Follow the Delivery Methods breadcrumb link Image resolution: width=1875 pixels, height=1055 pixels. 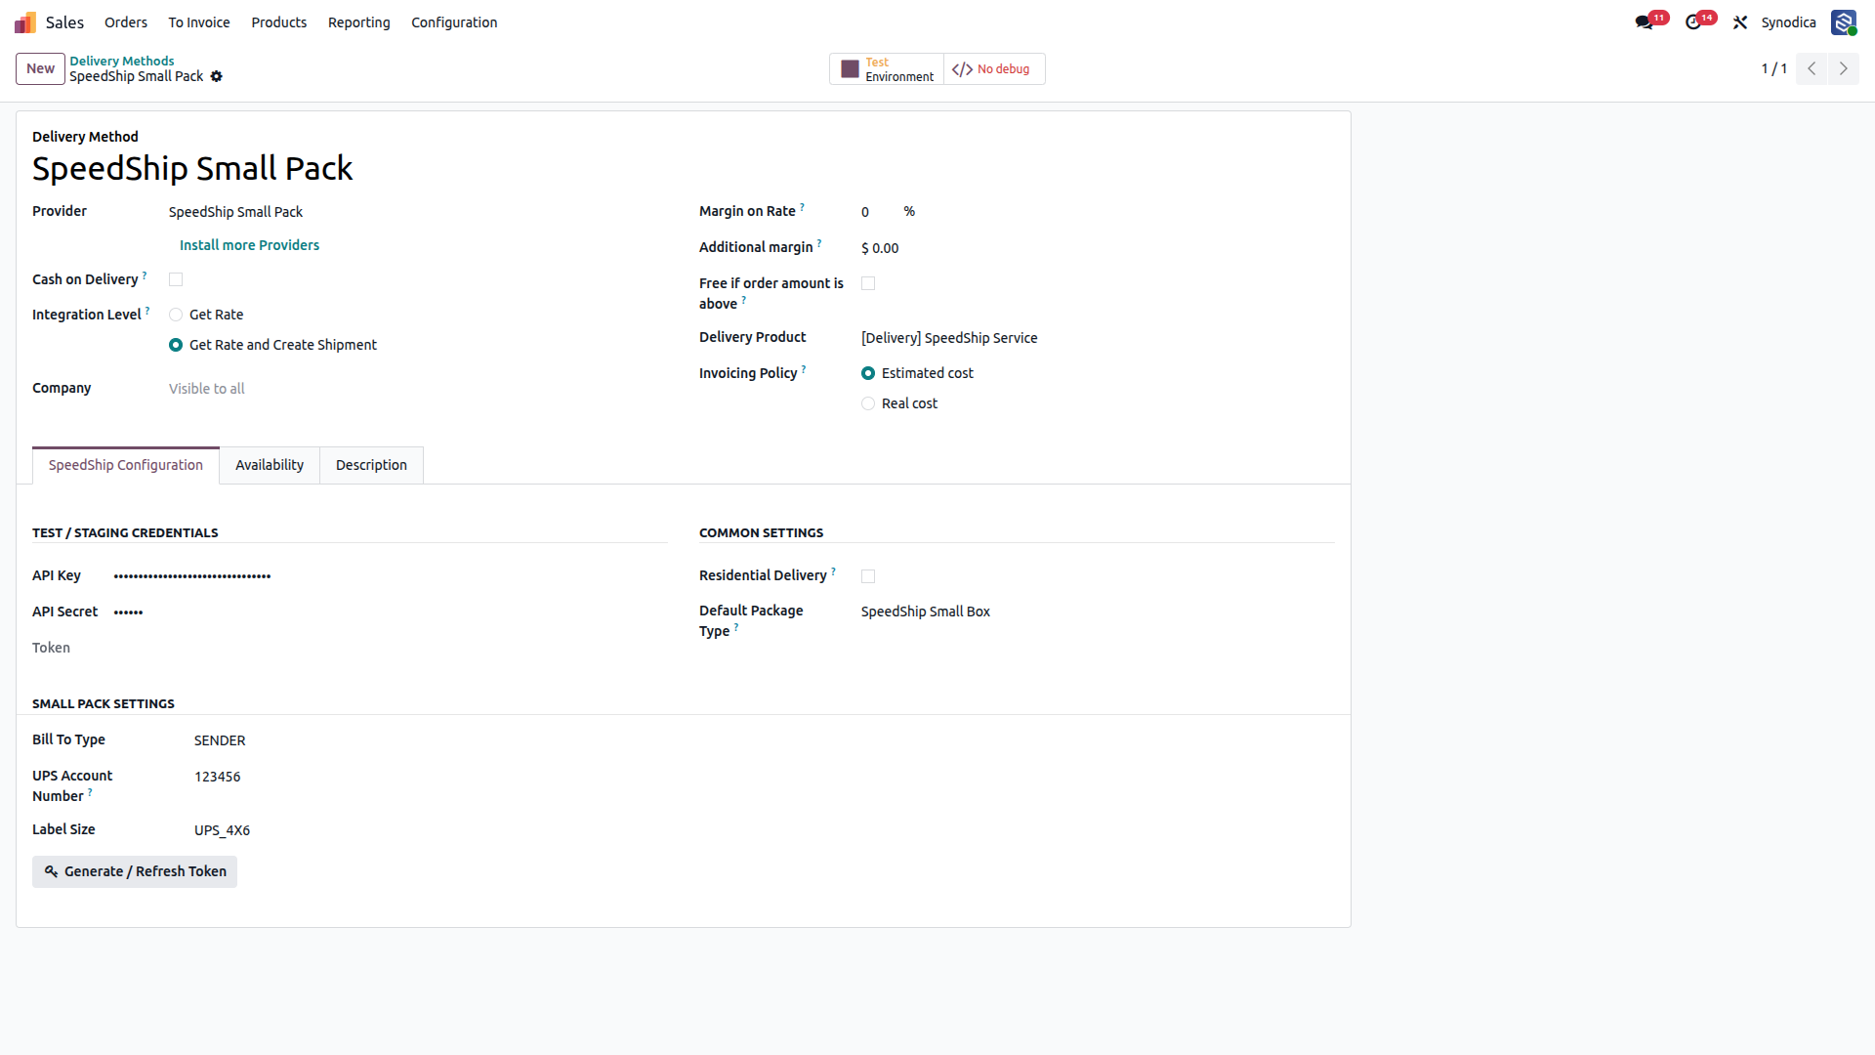(x=121, y=61)
